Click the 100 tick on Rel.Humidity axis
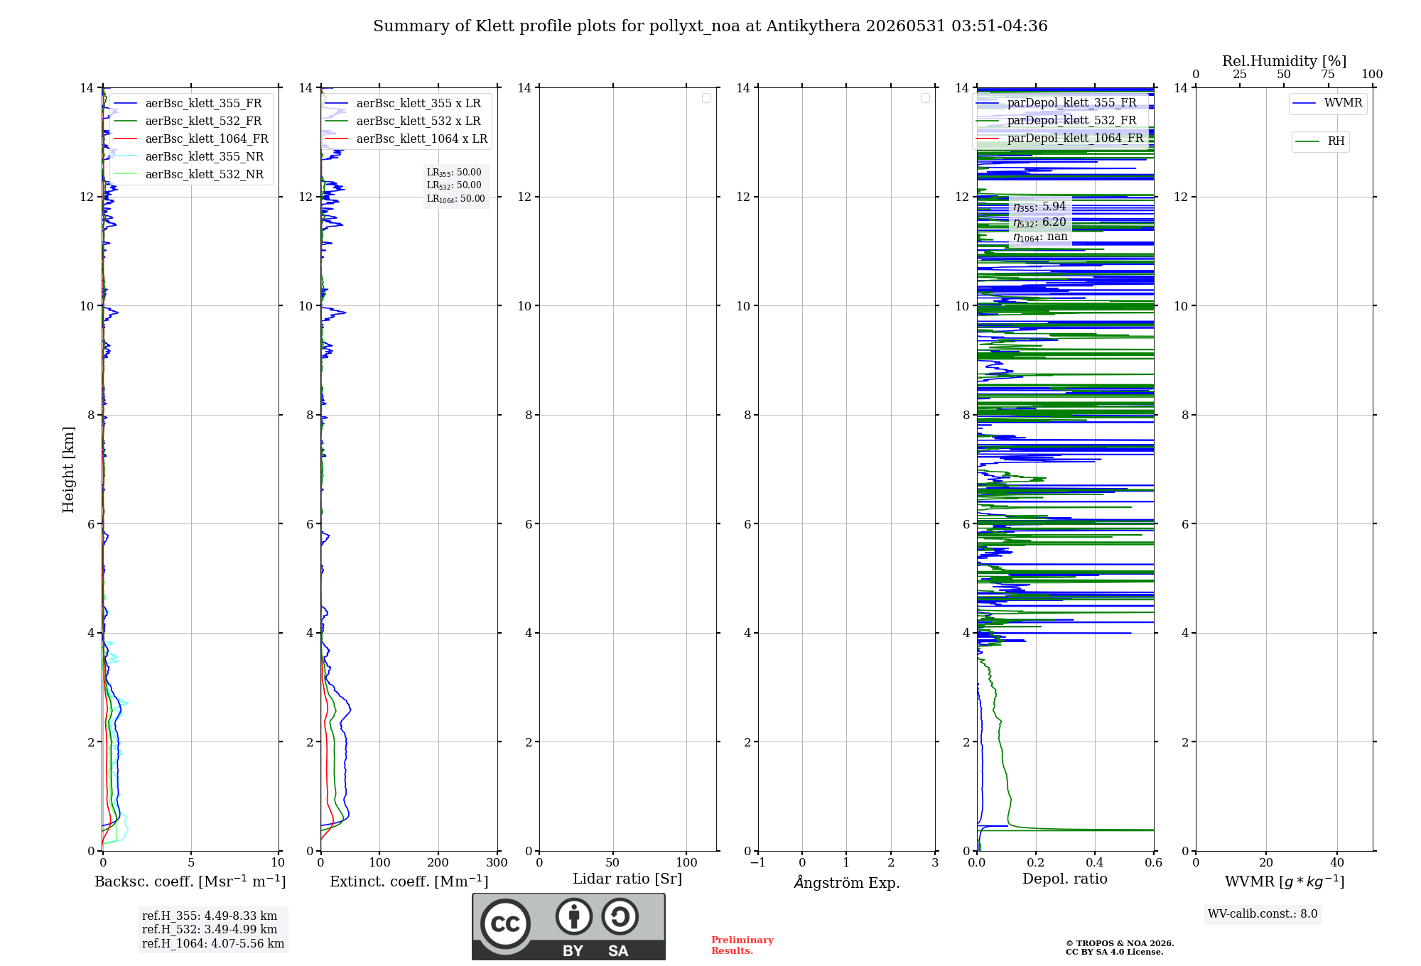This screenshot has height=966, width=1421. tap(1372, 75)
